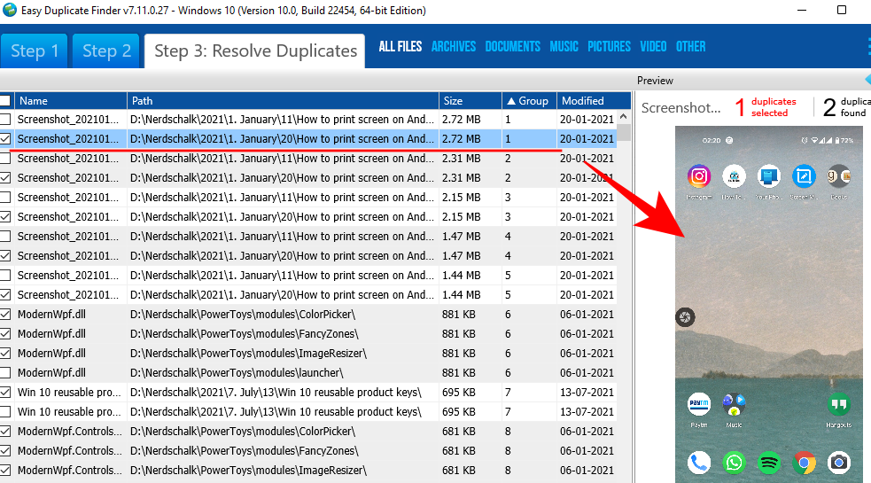Filter results by PICTURES
Screen dimensions: 871x483
[610, 47]
